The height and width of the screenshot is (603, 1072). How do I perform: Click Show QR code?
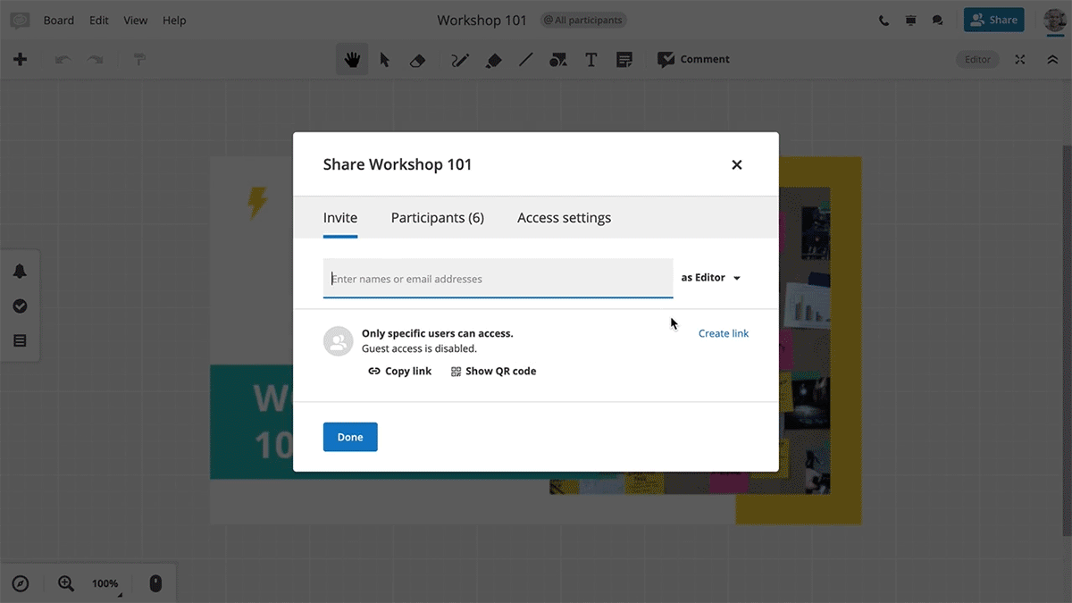click(493, 371)
